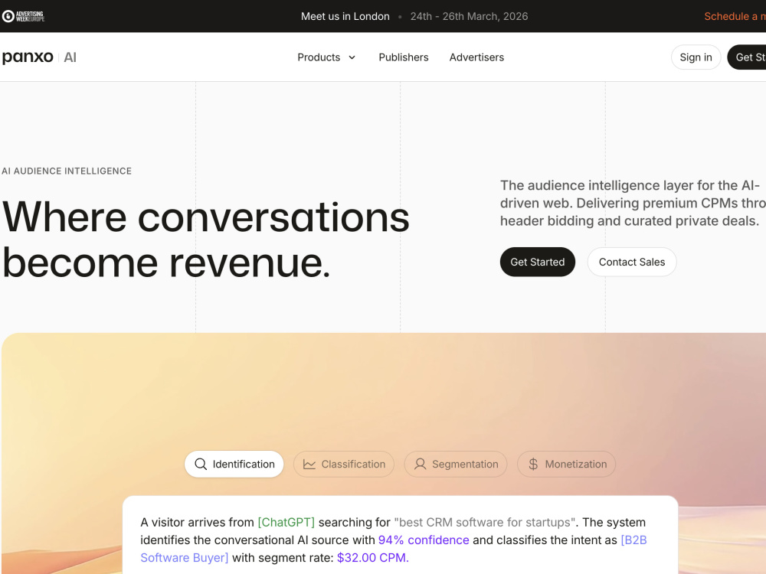Click the audience intelligence layer description paragraph
This screenshot has height=574, width=766.
point(633,203)
